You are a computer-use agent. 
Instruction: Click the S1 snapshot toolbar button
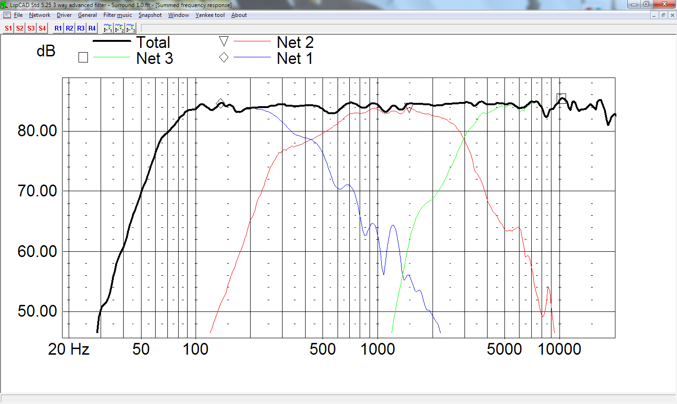coord(8,28)
